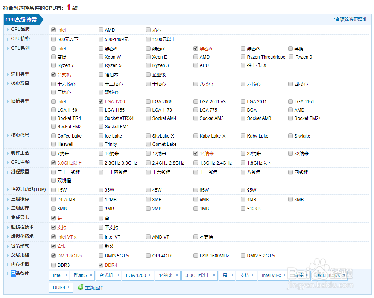The image size is (374, 298).
Task: Click the green refresh icon beside 重新选择
Action: (x=81, y=287)
